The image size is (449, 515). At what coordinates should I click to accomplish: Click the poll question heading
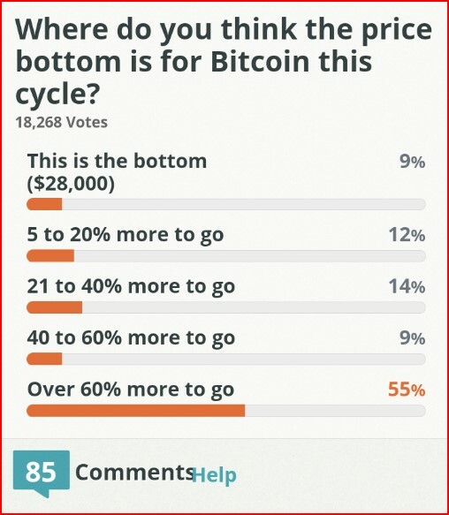click(224, 62)
